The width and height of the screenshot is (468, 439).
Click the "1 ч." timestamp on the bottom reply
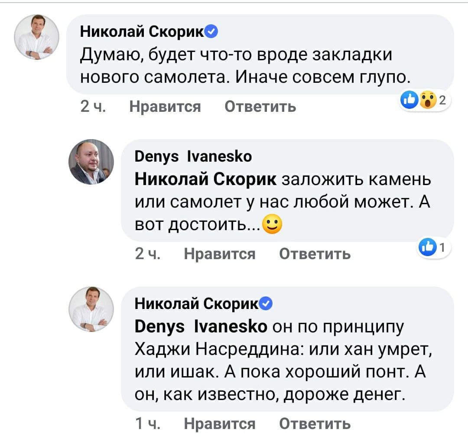pos(148,423)
